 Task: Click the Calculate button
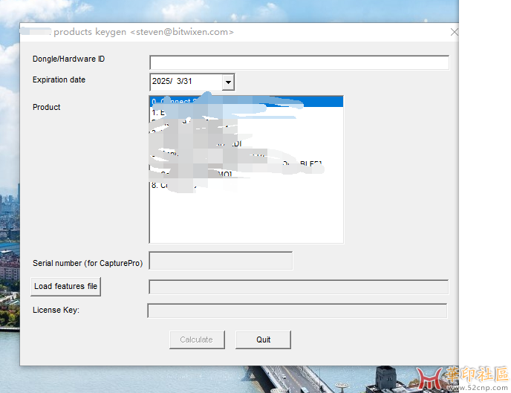(x=197, y=340)
